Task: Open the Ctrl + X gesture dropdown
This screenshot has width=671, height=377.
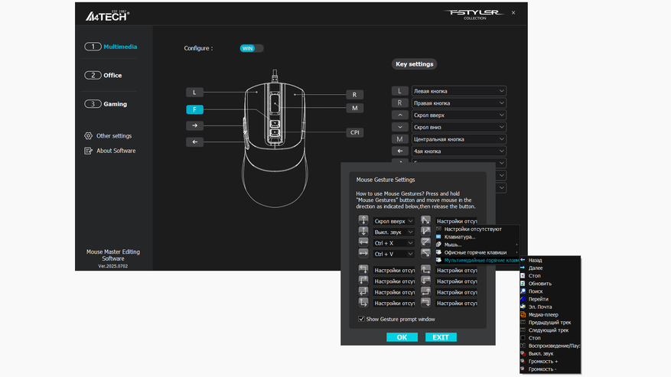Action: click(x=393, y=243)
